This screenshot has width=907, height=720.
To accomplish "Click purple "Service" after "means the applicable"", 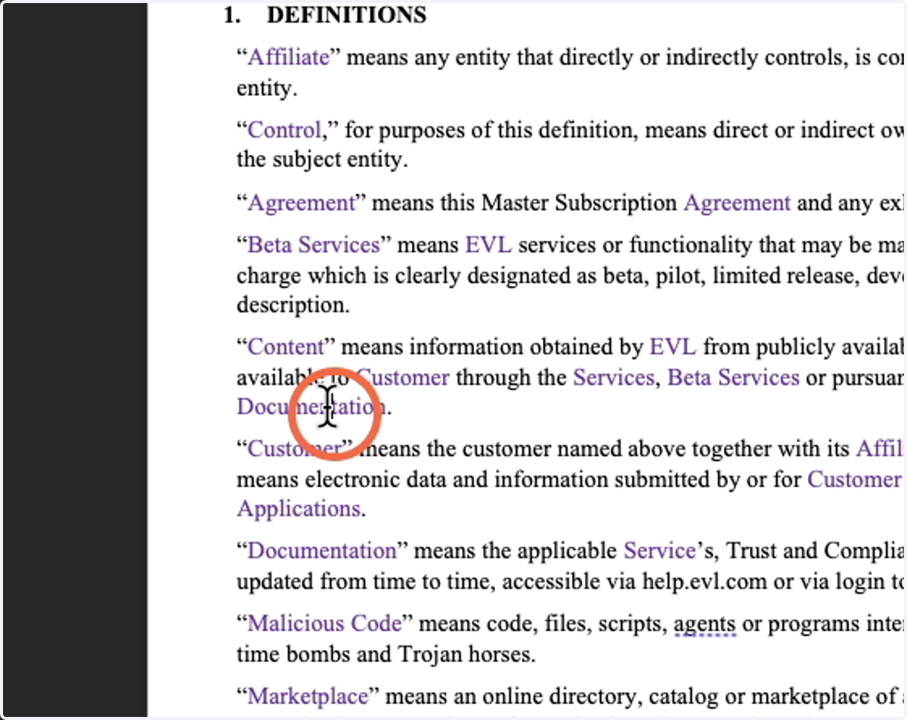I will coord(659,550).
